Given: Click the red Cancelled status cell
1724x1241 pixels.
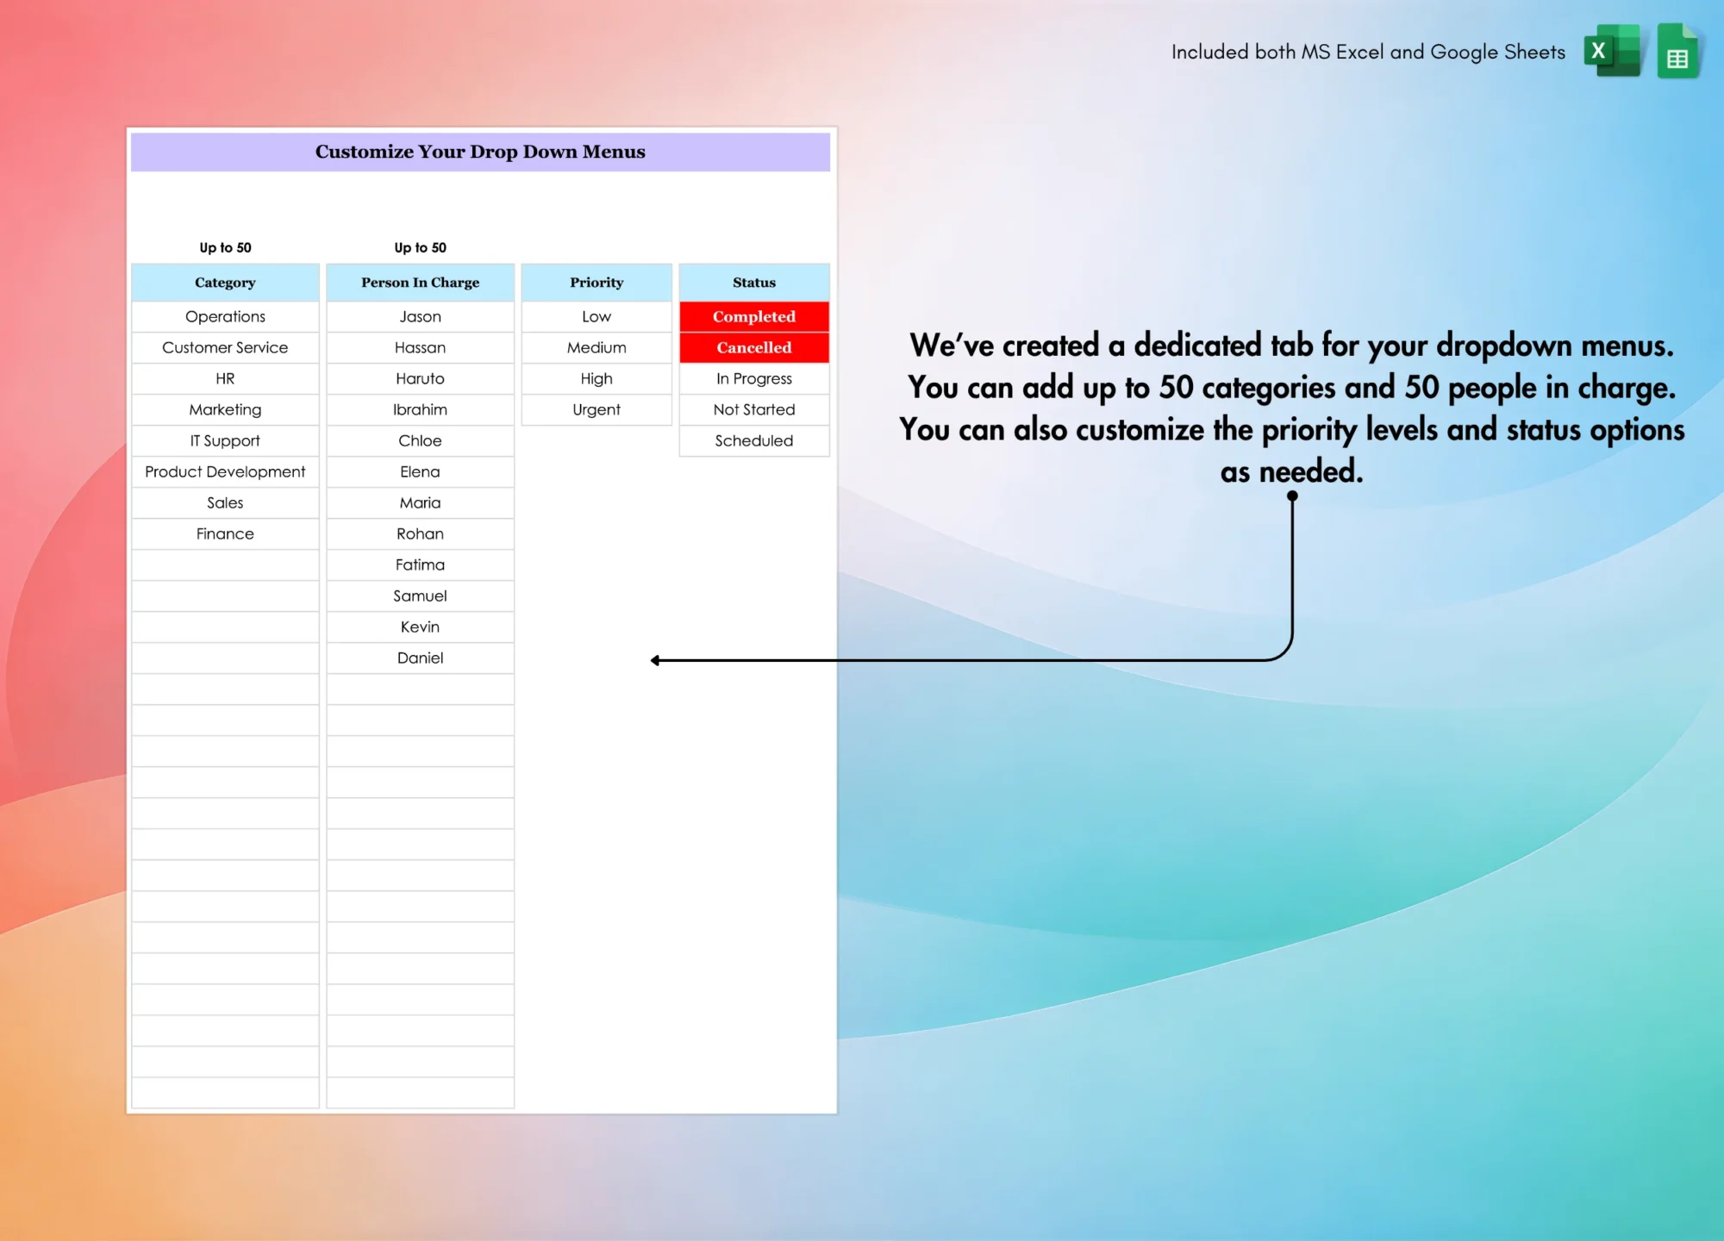Looking at the screenshot, I should pyautogui.click(x=754, y=347).
